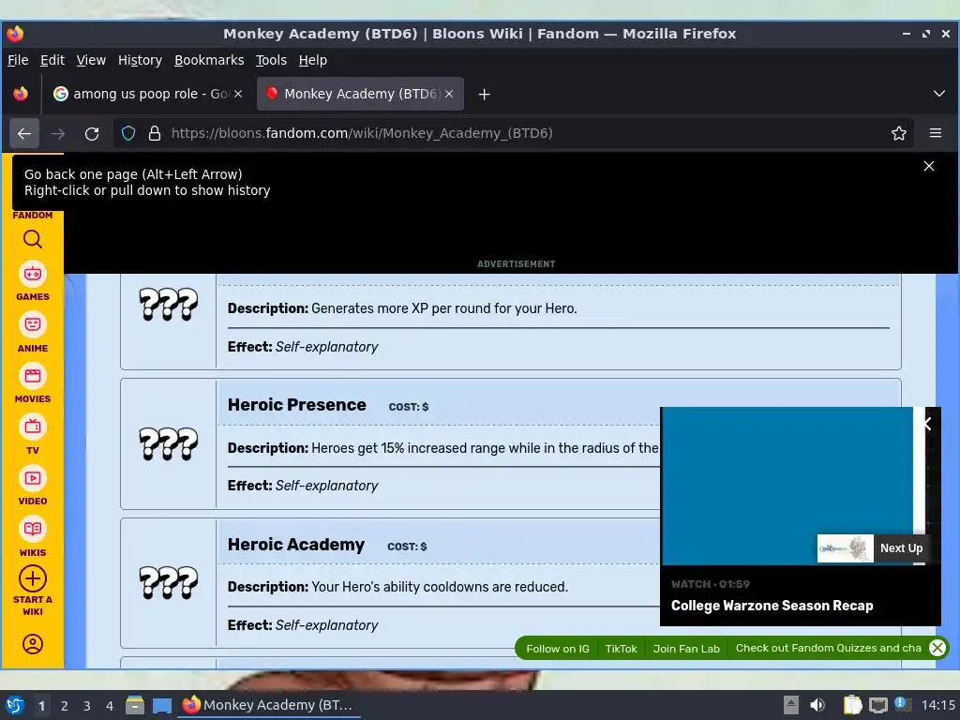Screen dimensions: 960x720
Task: Open the History menu
Action: 140,60
